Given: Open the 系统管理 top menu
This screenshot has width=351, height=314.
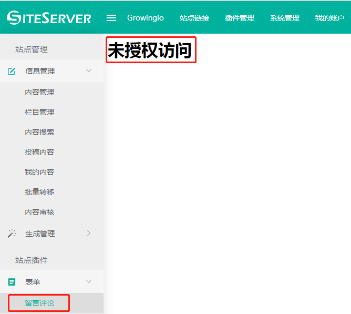Looking at the screenshot, I should click(x=285, y=18).
